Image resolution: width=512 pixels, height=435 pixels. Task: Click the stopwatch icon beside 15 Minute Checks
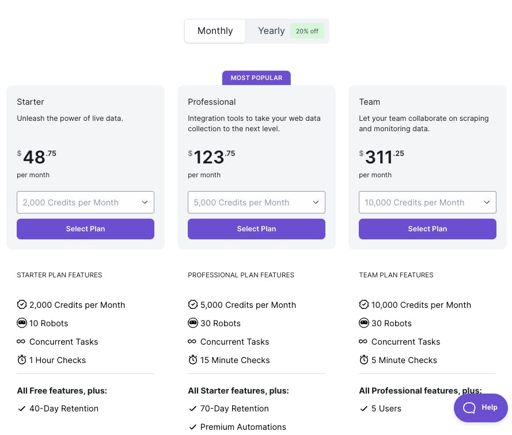click(x=193, y=360)
